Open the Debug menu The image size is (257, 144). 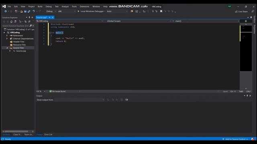click(x=49, y=6)
